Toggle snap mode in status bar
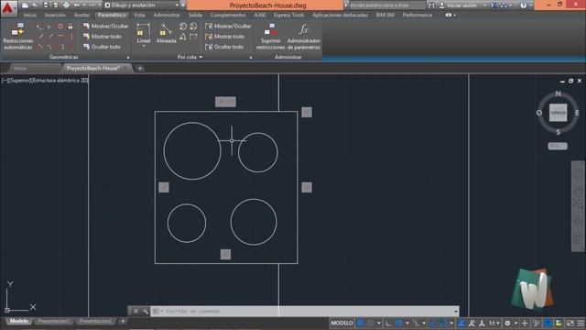 [x=370, y=323]
